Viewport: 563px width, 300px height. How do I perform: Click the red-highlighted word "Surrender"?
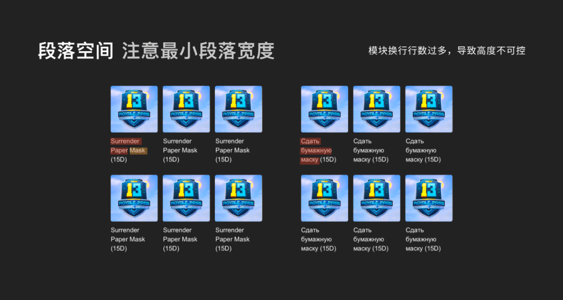tap(126, 141)
